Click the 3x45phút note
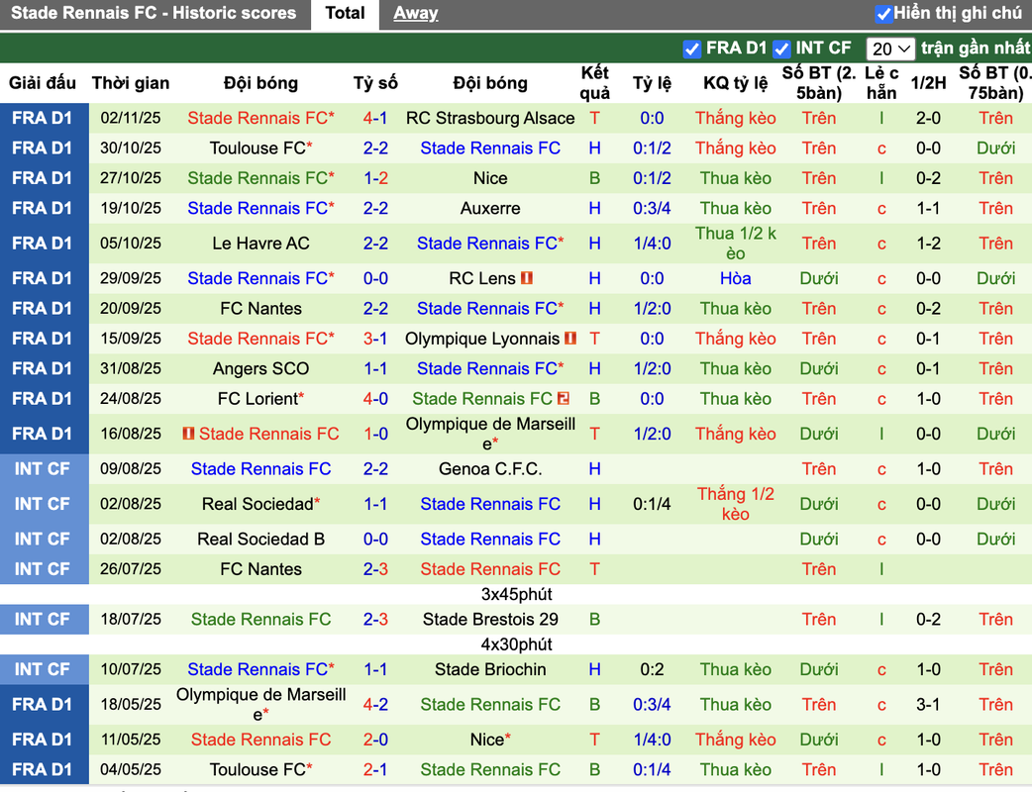 point(517,595)
